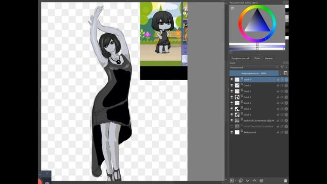The image size is (327, 184).
Task: Click the Слой 7 layer thumbnail
Action: coord(237,80)
